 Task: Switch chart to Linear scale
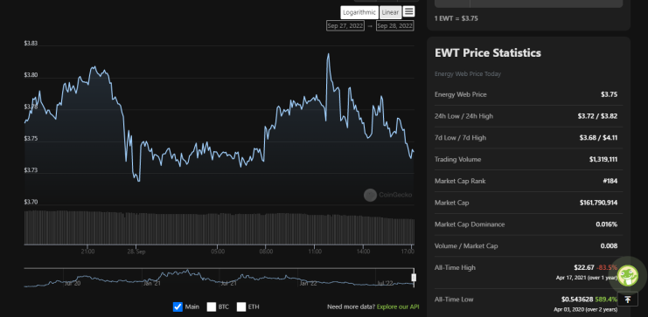coord(390,12)
